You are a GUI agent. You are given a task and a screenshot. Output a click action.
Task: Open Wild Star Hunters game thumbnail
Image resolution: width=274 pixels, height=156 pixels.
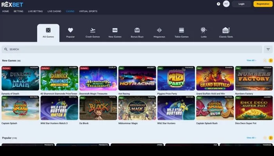click(x=176, y=108)
